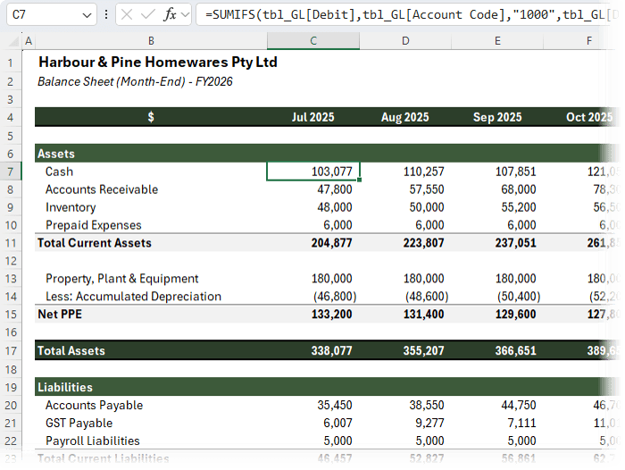Screen dimensions: 625x470
Task: Click the Payroll Liabilities label
Action: click(93, 441)
